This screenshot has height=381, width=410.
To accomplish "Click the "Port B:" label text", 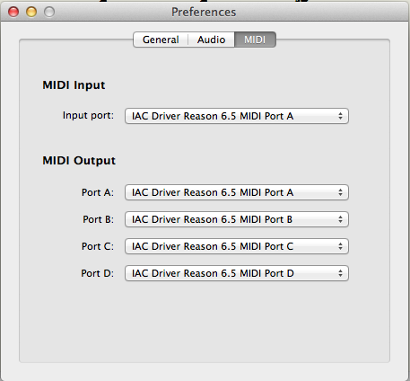I will 99,219.
